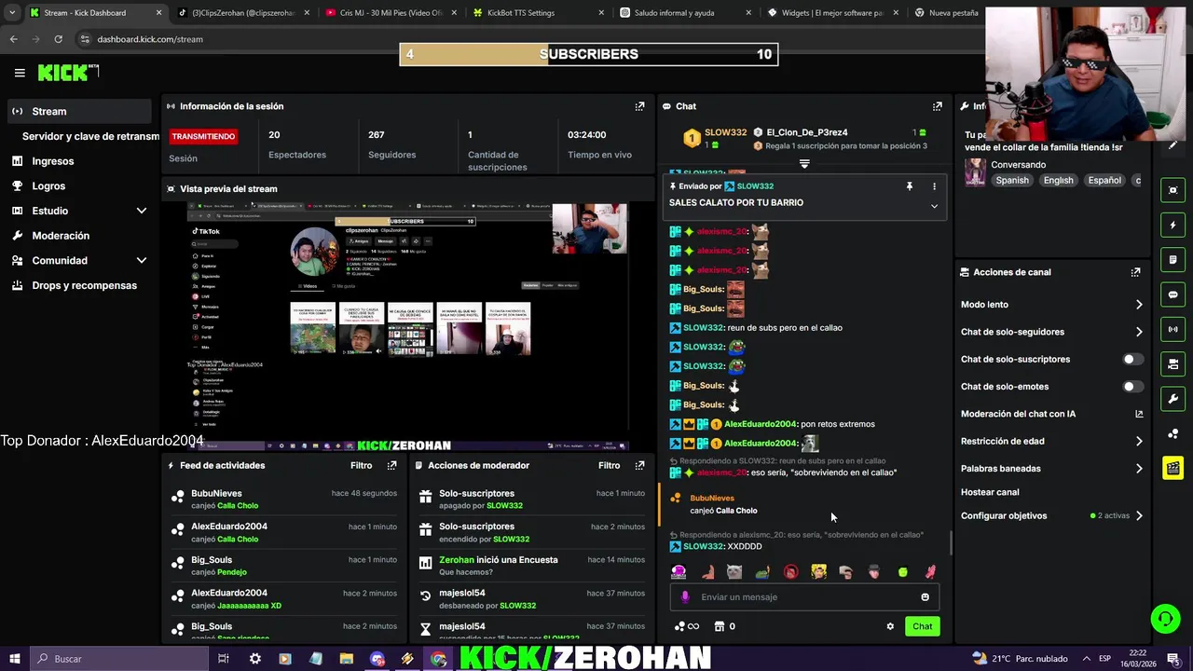Screen dimensions: 1193x671
Task: Go to Ingresos in the sidebar
Action: click(52, 161)
